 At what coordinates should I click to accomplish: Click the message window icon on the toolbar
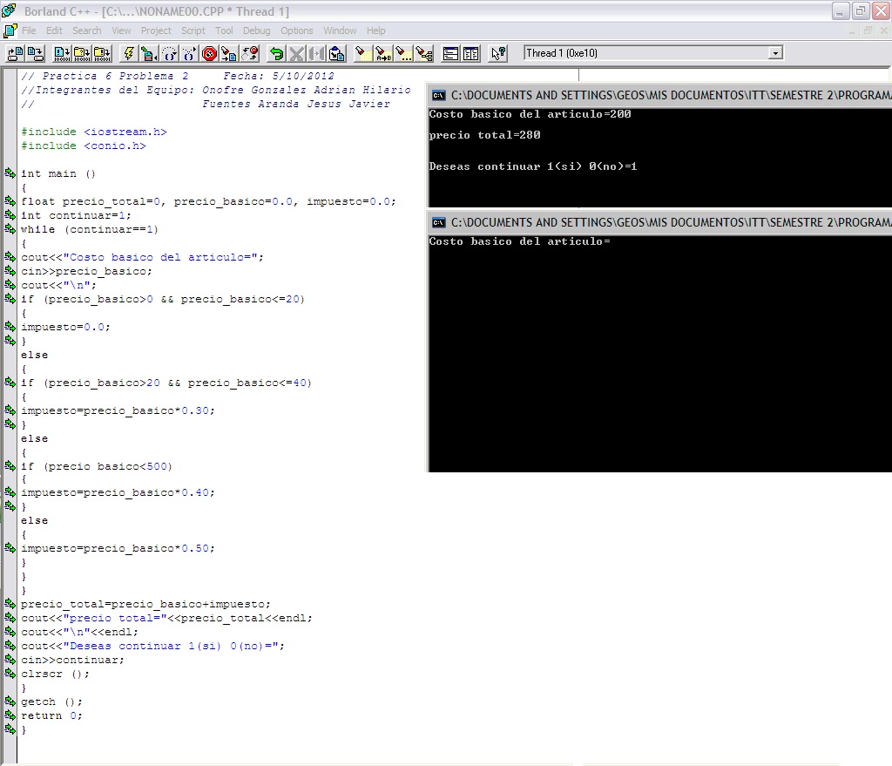[449, 54]
